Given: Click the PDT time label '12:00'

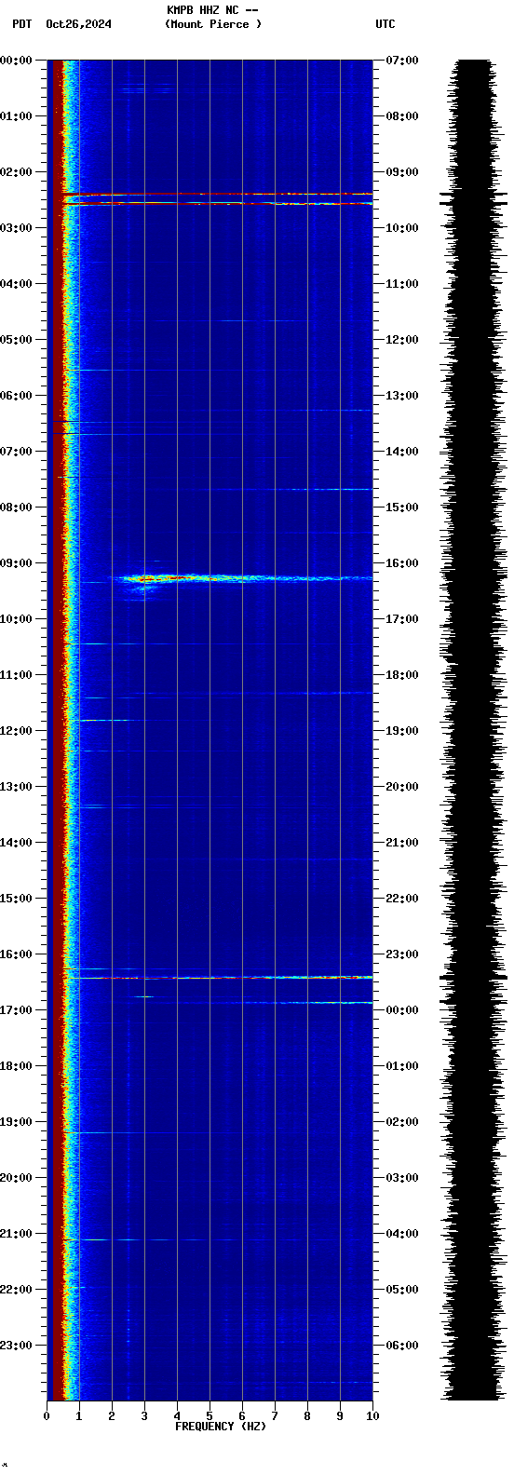Looking at the screenshot, I should 16,731.
